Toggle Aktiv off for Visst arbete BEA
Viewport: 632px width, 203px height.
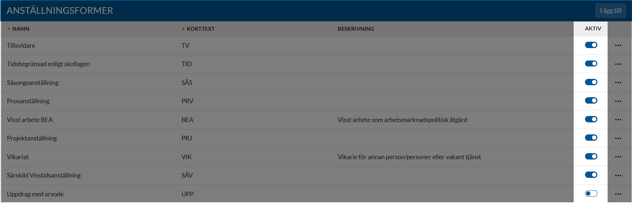coord(591,119)
